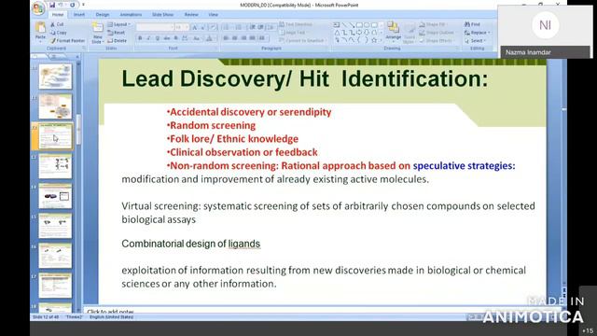Viewport: 597px width, 336px height.
Task: Open Shape Fill color menu
Action: 433,24
